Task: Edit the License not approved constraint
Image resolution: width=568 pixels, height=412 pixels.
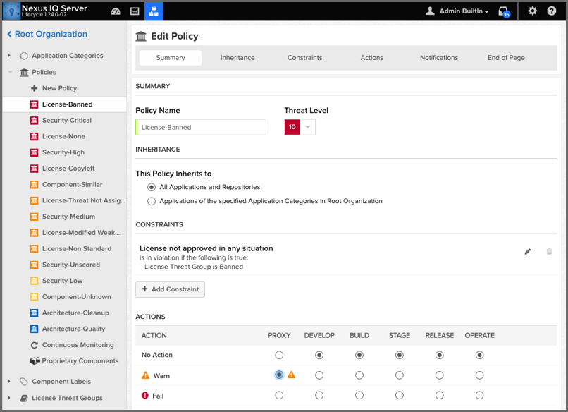Action: pyautogui.click(x=527, y=252)
